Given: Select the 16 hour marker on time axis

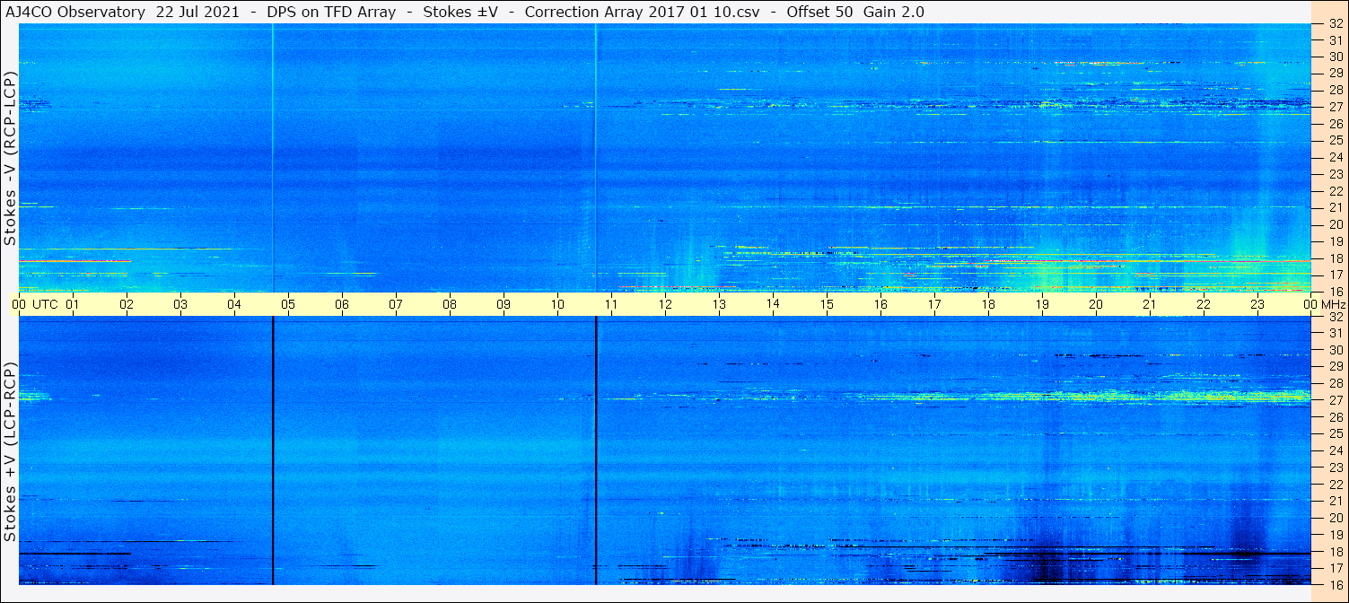Looking at the screenshot, I should [880, 305].
